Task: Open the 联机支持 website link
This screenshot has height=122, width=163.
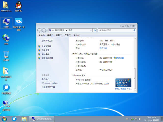Action: [103, 48]
